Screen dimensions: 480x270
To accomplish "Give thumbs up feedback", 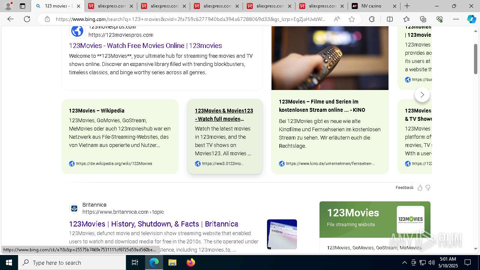I will point(420,187).
